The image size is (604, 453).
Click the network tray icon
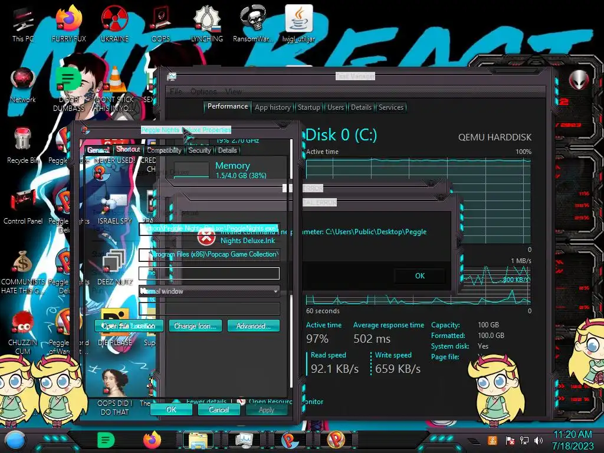(x=524, y=440)
